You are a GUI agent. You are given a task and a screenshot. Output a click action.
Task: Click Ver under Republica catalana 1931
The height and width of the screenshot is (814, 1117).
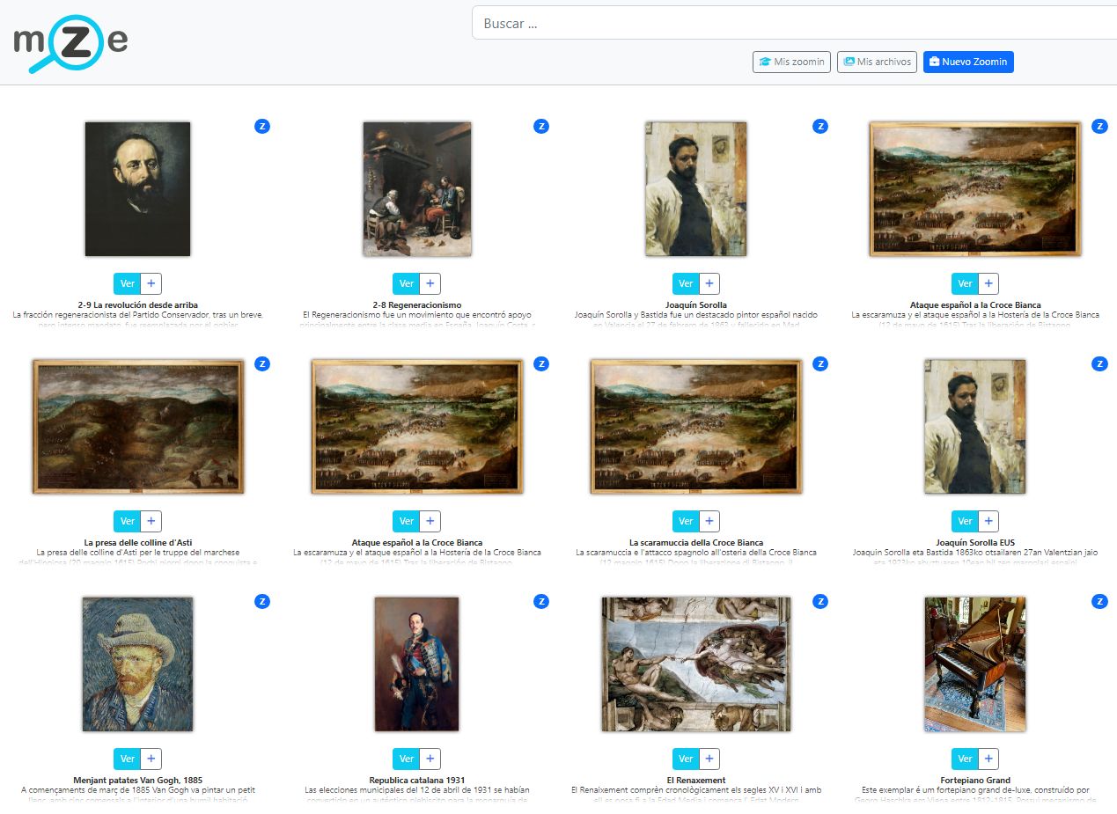coord(406,759)
